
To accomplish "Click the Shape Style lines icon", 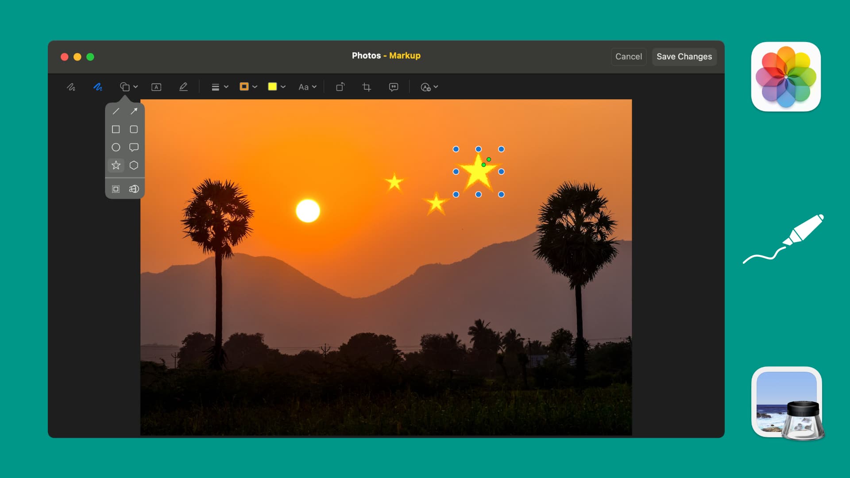I will coord(216,87).
